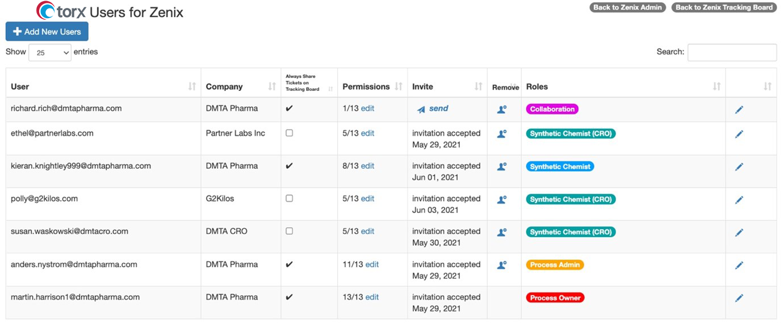
Task: Click Add New Users button
Action: [47, 32]
